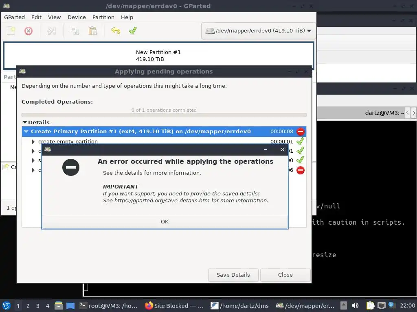The height and width of the screenshot is (312, 417).
Task: Click the update notifier tray icon
Action: (391, 305)
